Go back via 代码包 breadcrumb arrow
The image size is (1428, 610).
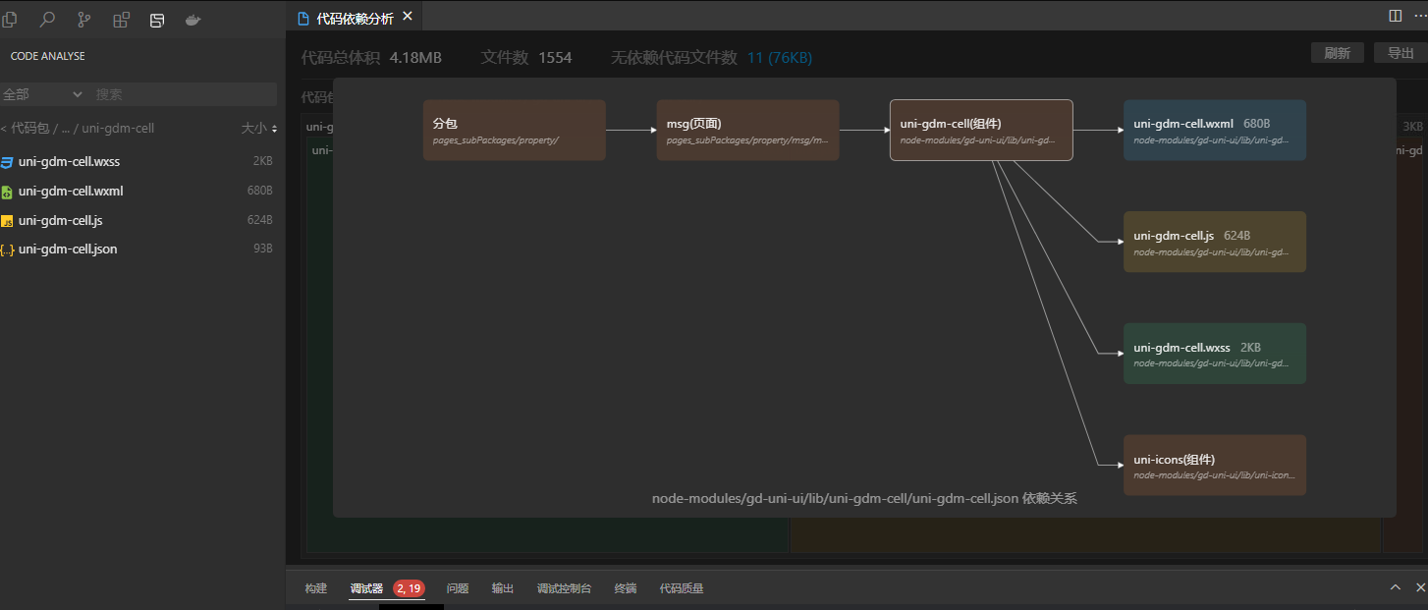click(x=4, y=128)
